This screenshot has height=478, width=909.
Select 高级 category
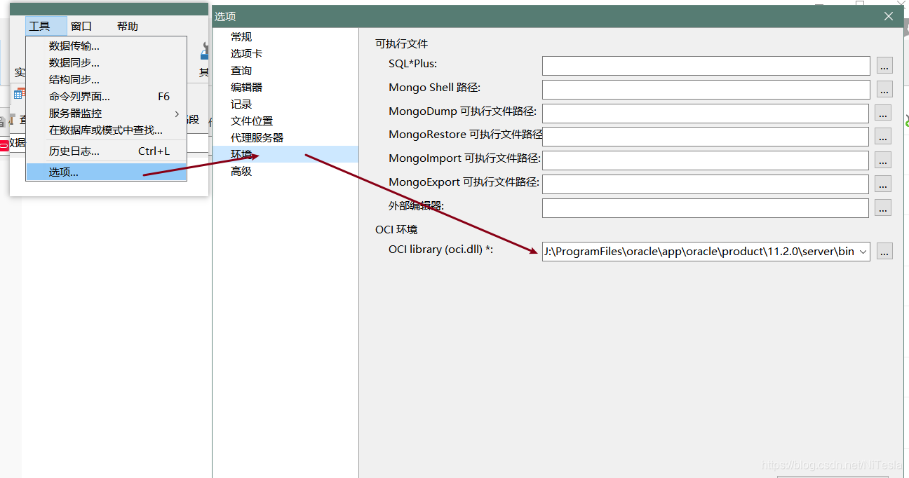285,172
